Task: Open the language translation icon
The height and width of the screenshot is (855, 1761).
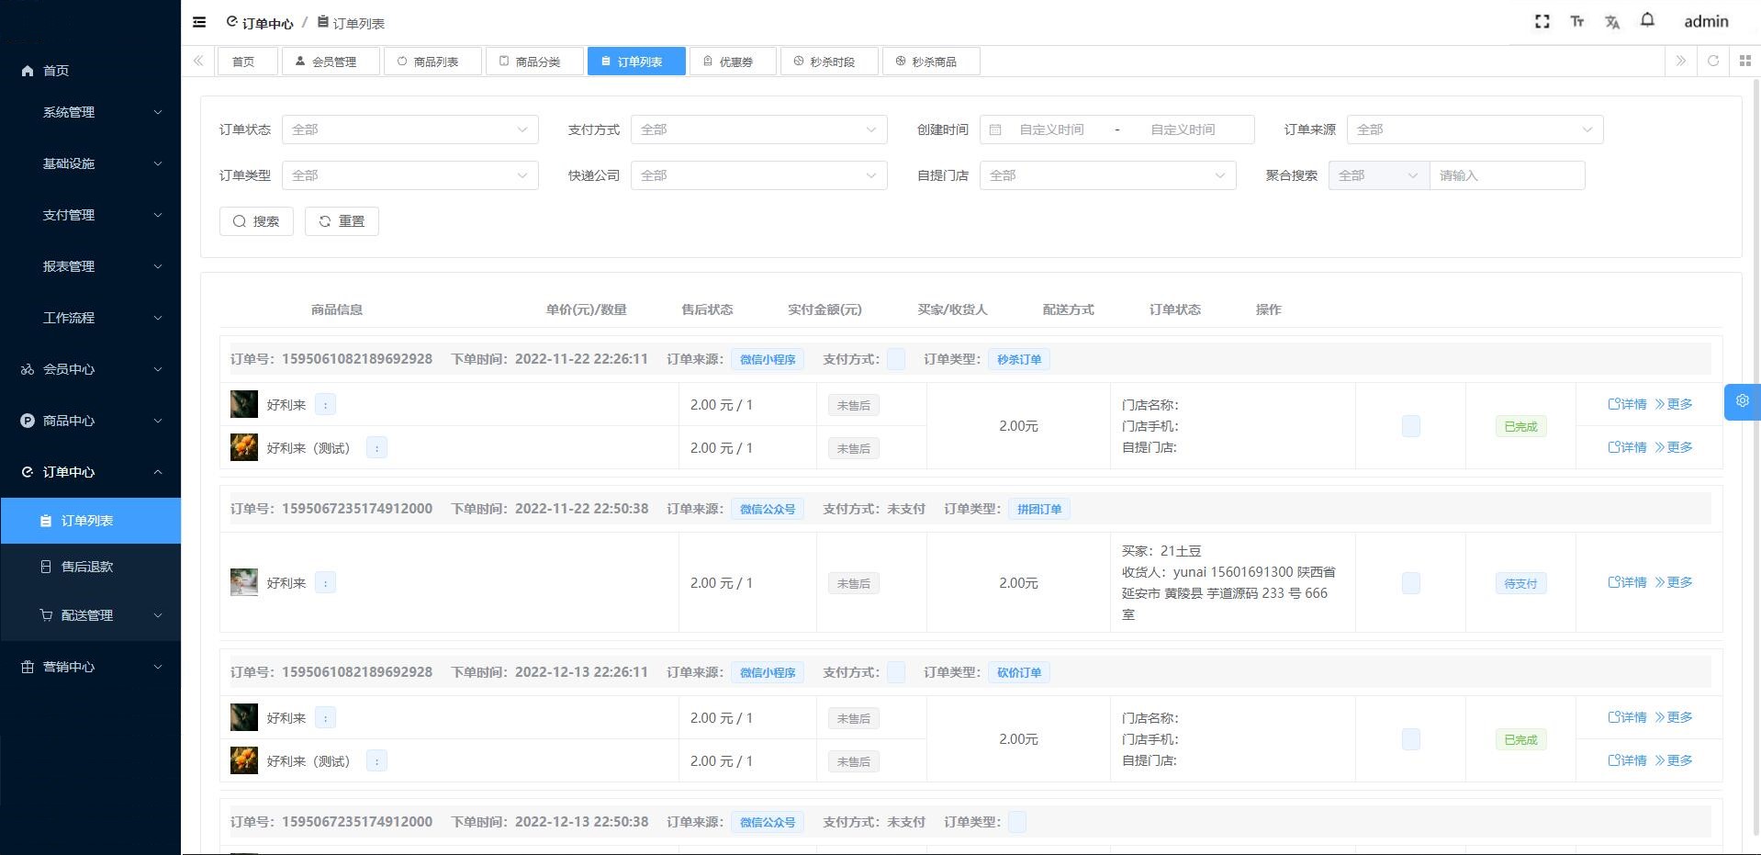Action: (x=1612, y=21)
